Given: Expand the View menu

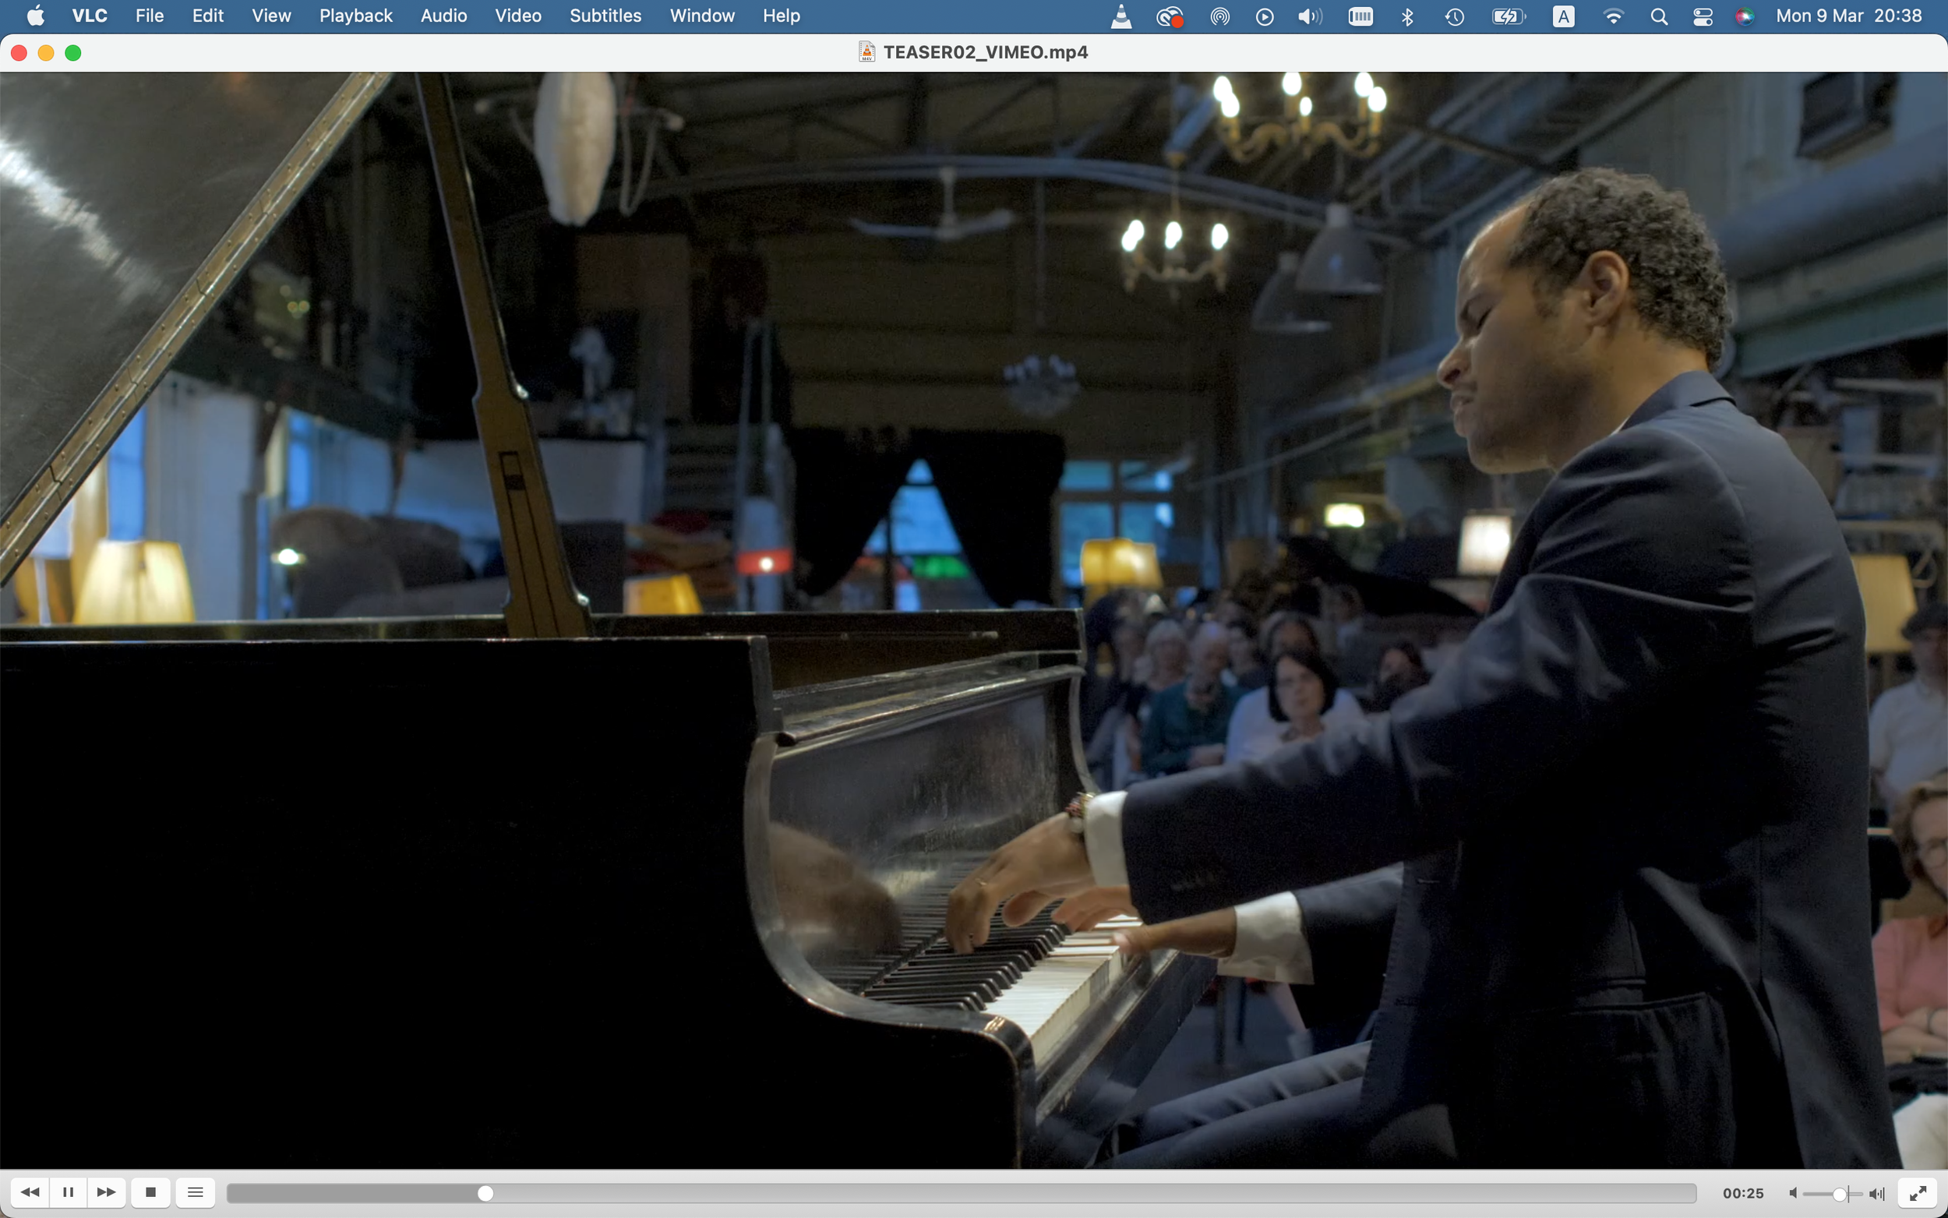Looking at the screenshot, I should [270, 16].
